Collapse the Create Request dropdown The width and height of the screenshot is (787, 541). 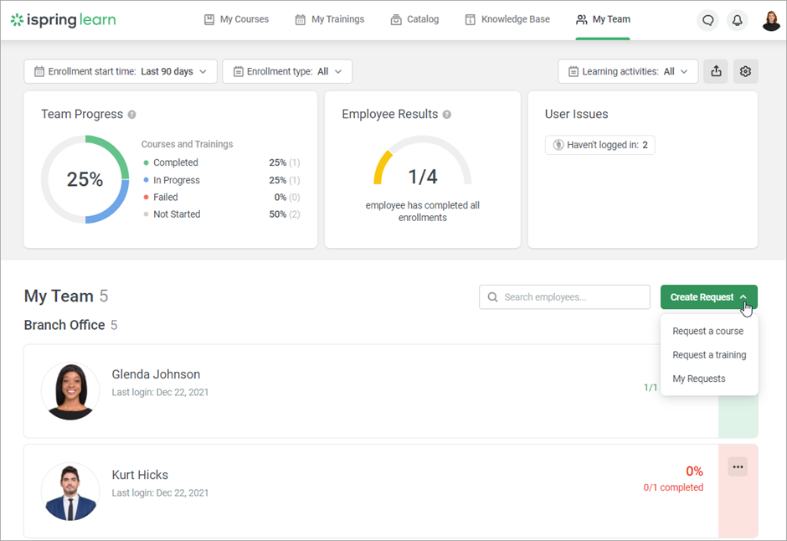pyautogui.click(x=708, y=297)
